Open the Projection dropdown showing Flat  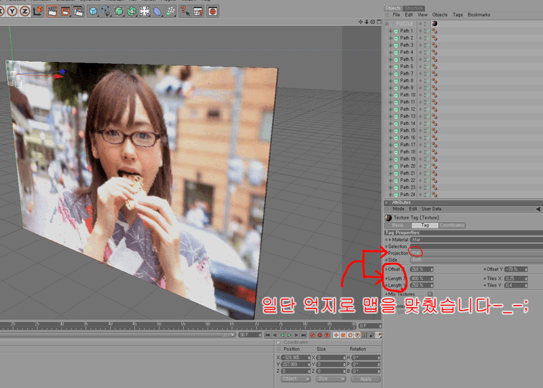(x=476, y=253)
